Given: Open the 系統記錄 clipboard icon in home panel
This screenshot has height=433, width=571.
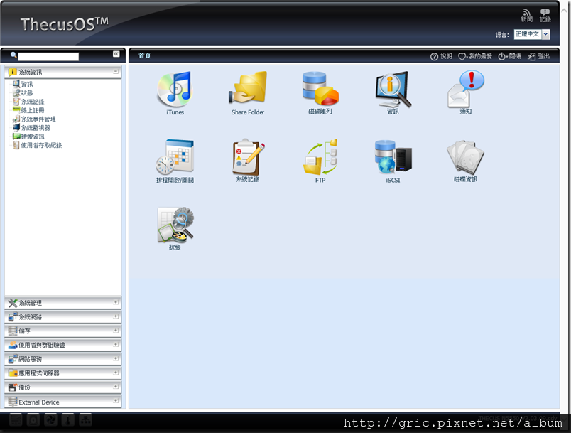Looking at the screenshot, I should coord(248,156).
